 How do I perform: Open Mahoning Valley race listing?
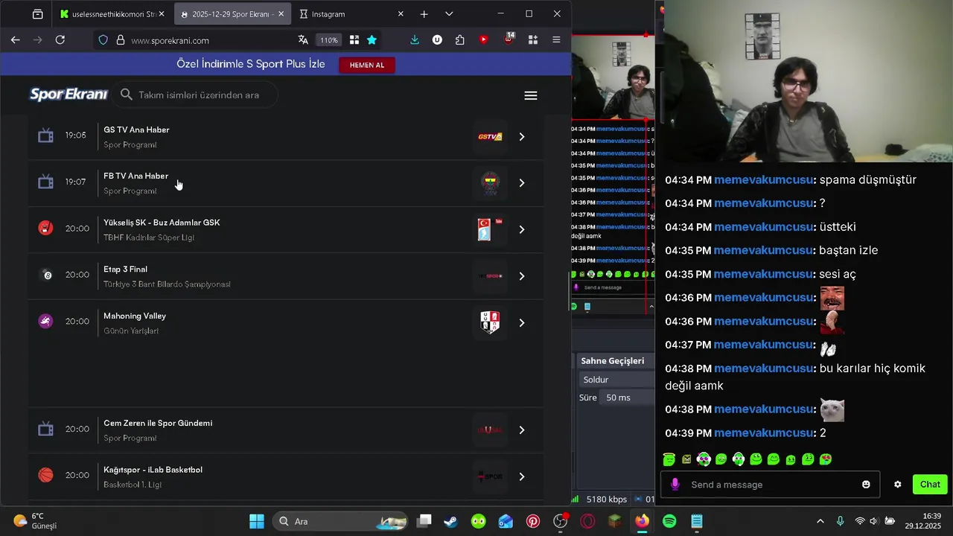(135, 316)
